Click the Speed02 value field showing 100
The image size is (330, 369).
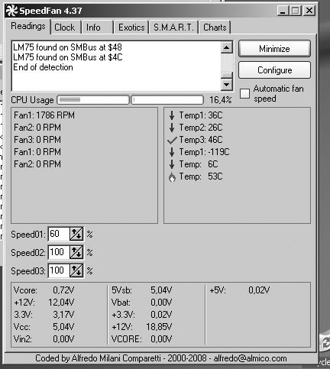(x=59, y=252)
